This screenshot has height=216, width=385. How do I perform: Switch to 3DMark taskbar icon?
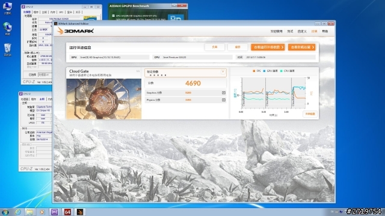click(80, 212)
